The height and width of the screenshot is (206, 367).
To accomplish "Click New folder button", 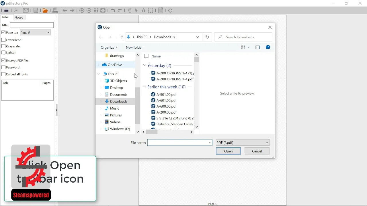I will click(134, 47).
